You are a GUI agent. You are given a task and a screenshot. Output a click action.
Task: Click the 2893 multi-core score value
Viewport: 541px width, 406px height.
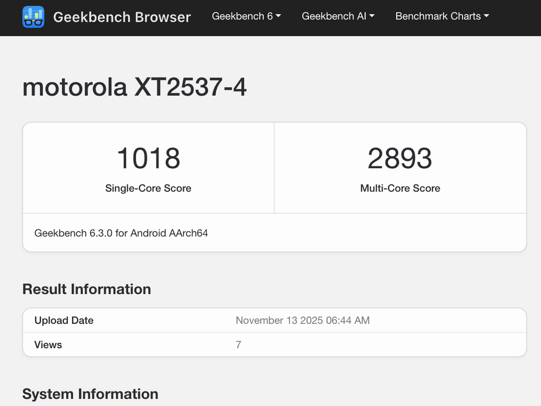(x=400, y=158)
